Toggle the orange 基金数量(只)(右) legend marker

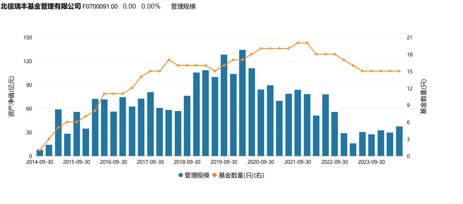(214, 175)
